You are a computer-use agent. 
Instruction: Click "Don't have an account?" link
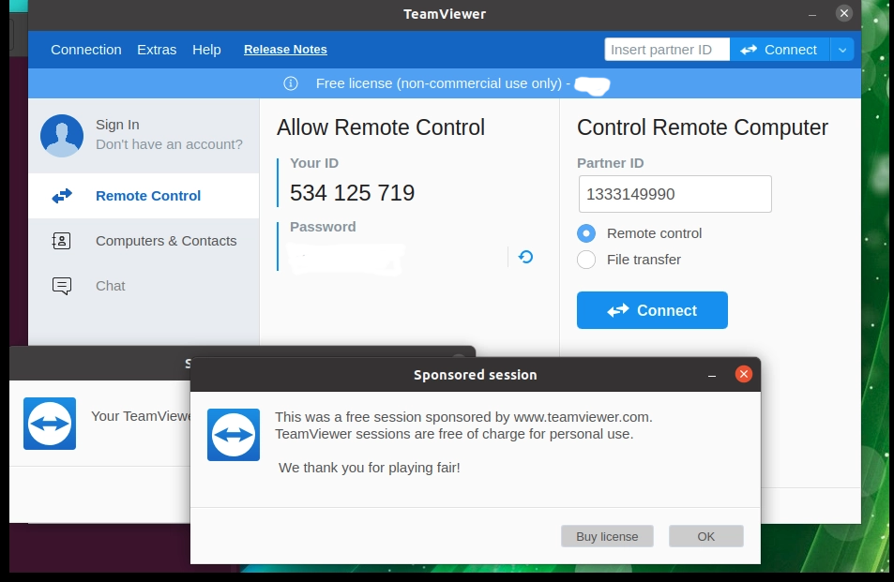click(170, 144)
